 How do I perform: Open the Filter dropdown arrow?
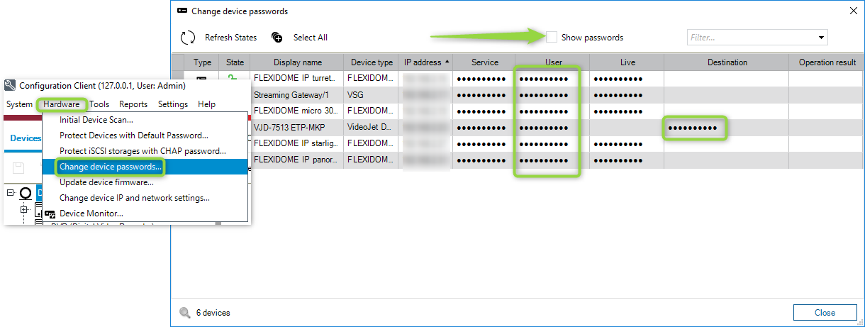pyautogui.click(x=822, y=38)
